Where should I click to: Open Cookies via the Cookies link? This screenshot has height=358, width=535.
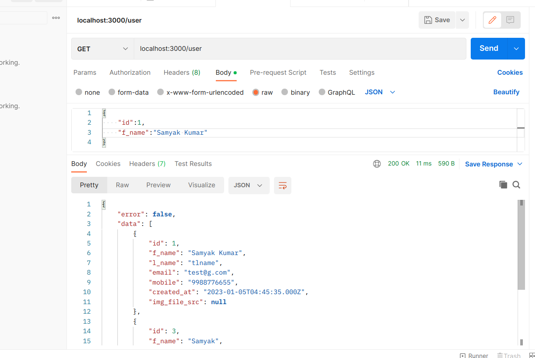510,72
